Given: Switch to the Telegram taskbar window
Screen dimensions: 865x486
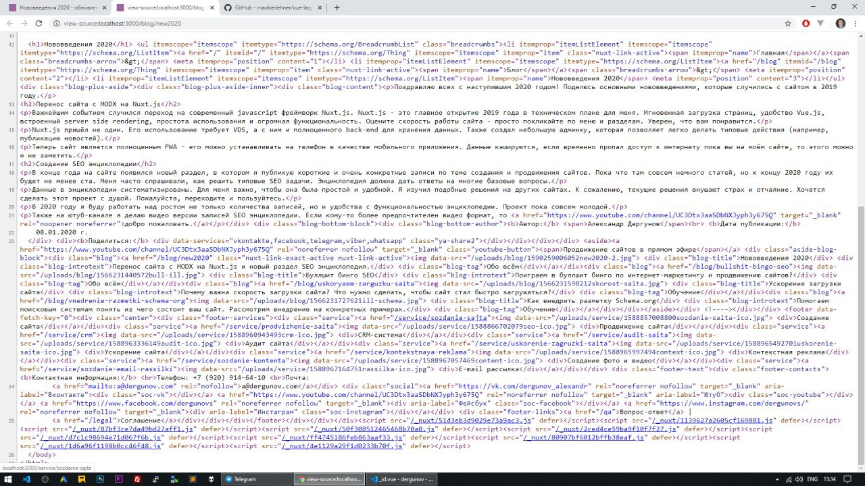Looking at the screenshot, I should click(x=257, y=479).
